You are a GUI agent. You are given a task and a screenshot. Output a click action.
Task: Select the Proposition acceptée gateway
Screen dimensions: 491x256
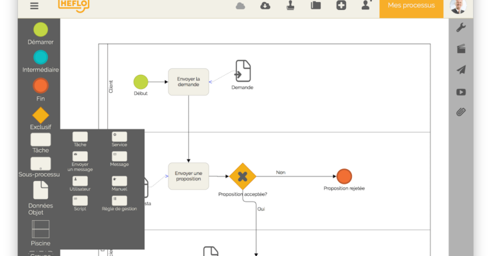pyautogui.click(x=243, y=176)
